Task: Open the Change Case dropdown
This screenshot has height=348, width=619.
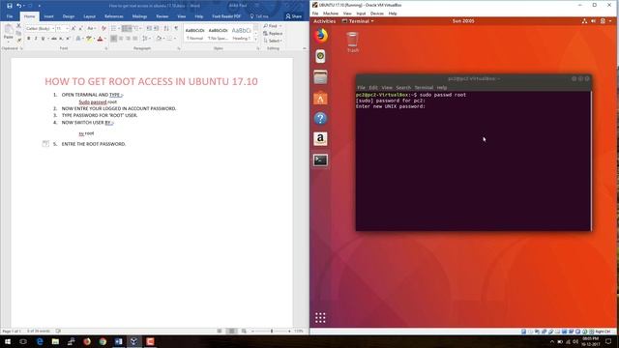Action: 91,28
